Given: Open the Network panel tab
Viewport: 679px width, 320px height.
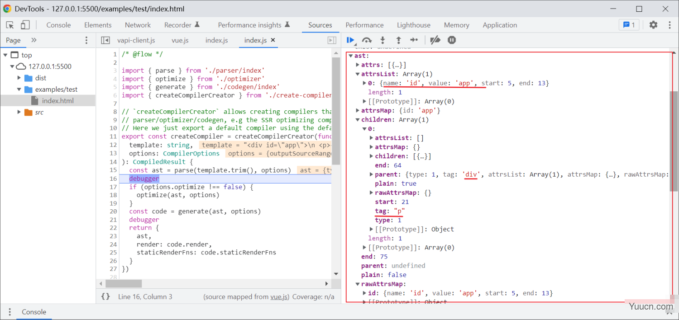Looking at the screenshot, I should [x=138, y=25].
